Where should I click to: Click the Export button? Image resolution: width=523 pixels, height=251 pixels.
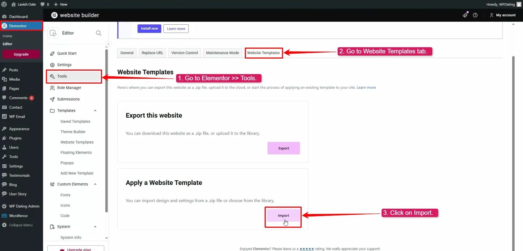(283, 148)
